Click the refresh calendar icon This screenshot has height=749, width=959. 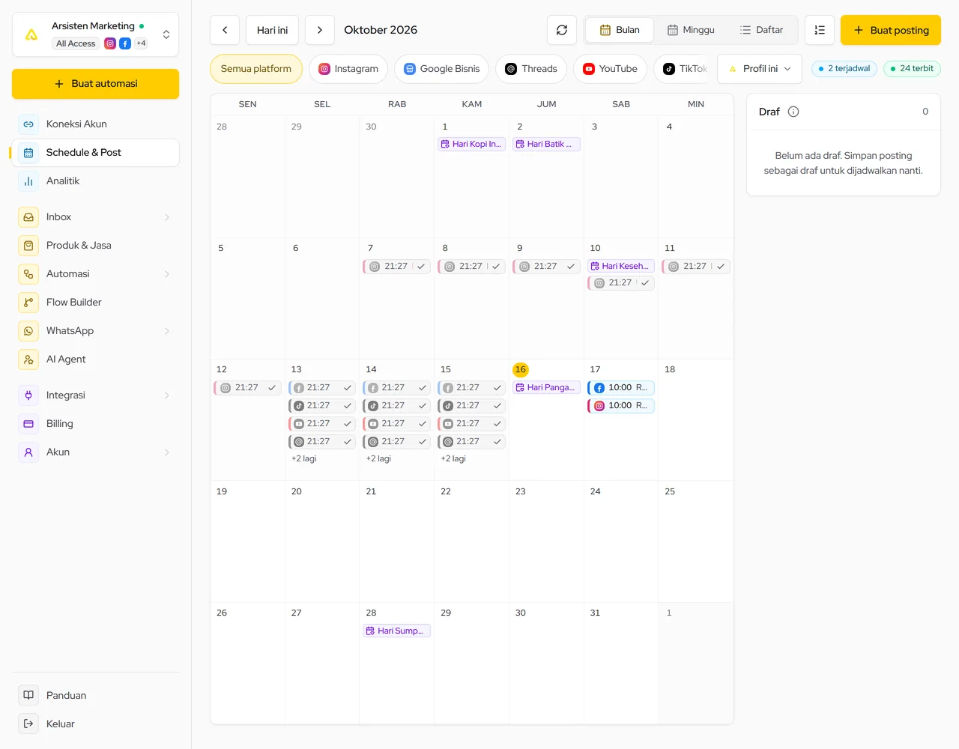point(562,30)
